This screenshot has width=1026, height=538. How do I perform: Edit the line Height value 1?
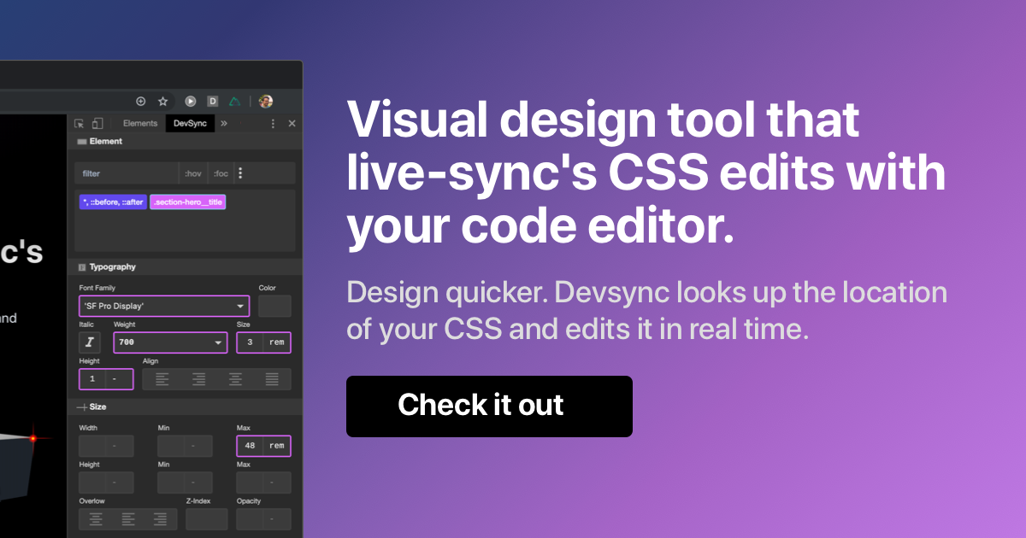point(92,378)
